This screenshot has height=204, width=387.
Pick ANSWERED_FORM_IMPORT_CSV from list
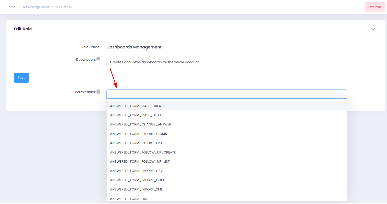click(227, 171)
